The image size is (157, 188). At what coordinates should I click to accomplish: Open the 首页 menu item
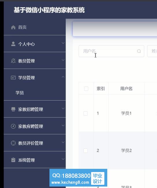tap(35, 27)
